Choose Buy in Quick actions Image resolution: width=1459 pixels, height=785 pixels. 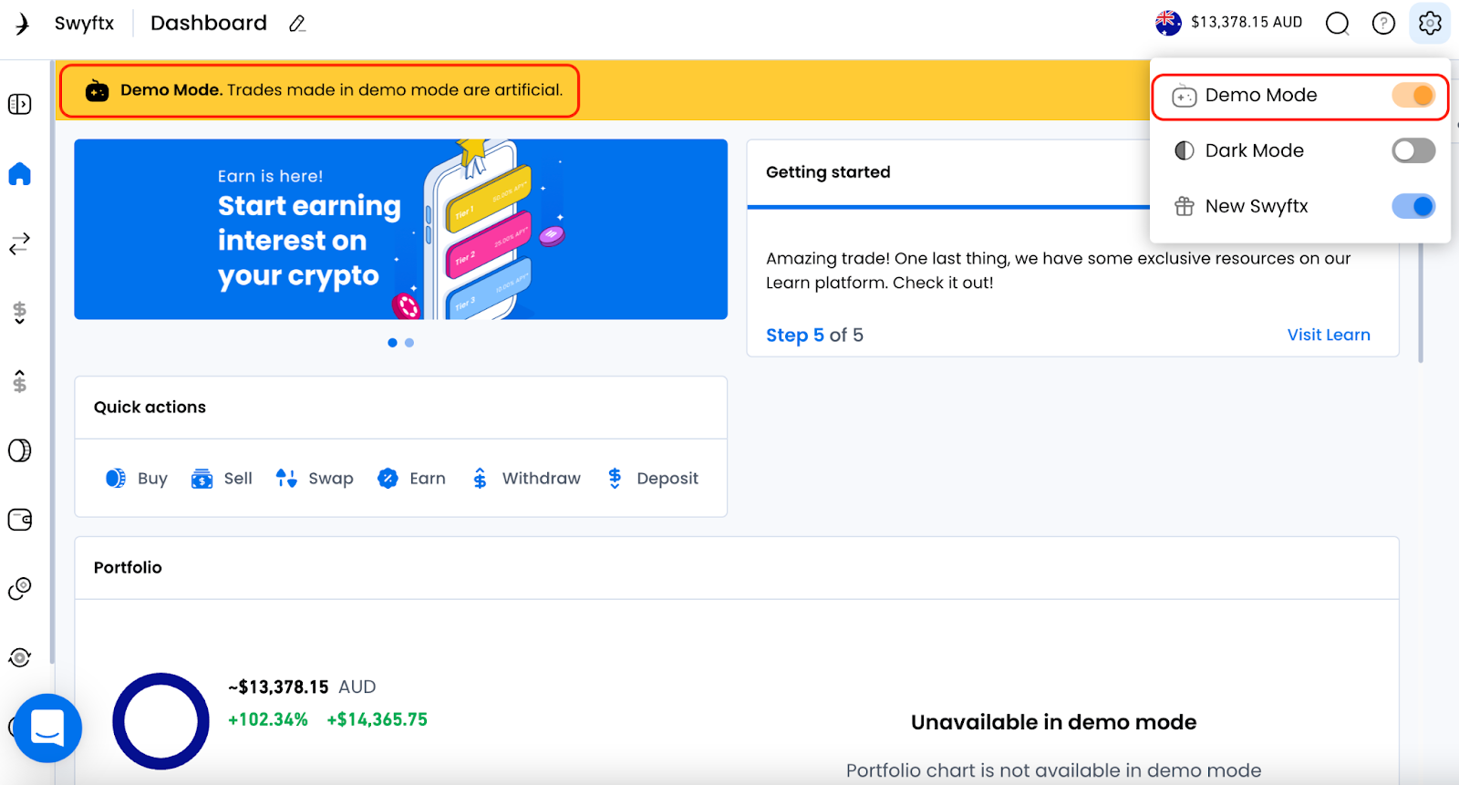point(137,479)
